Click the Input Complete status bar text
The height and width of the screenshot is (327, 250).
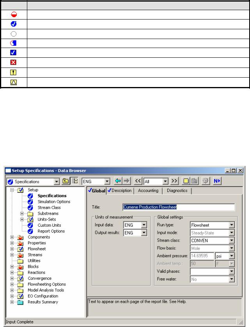click(20, 322)
